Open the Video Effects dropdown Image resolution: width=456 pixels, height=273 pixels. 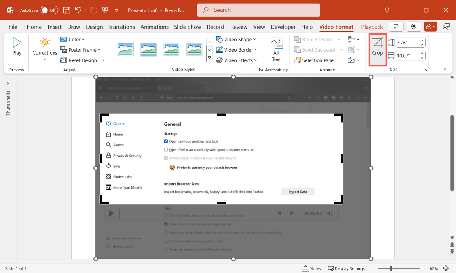236,60
